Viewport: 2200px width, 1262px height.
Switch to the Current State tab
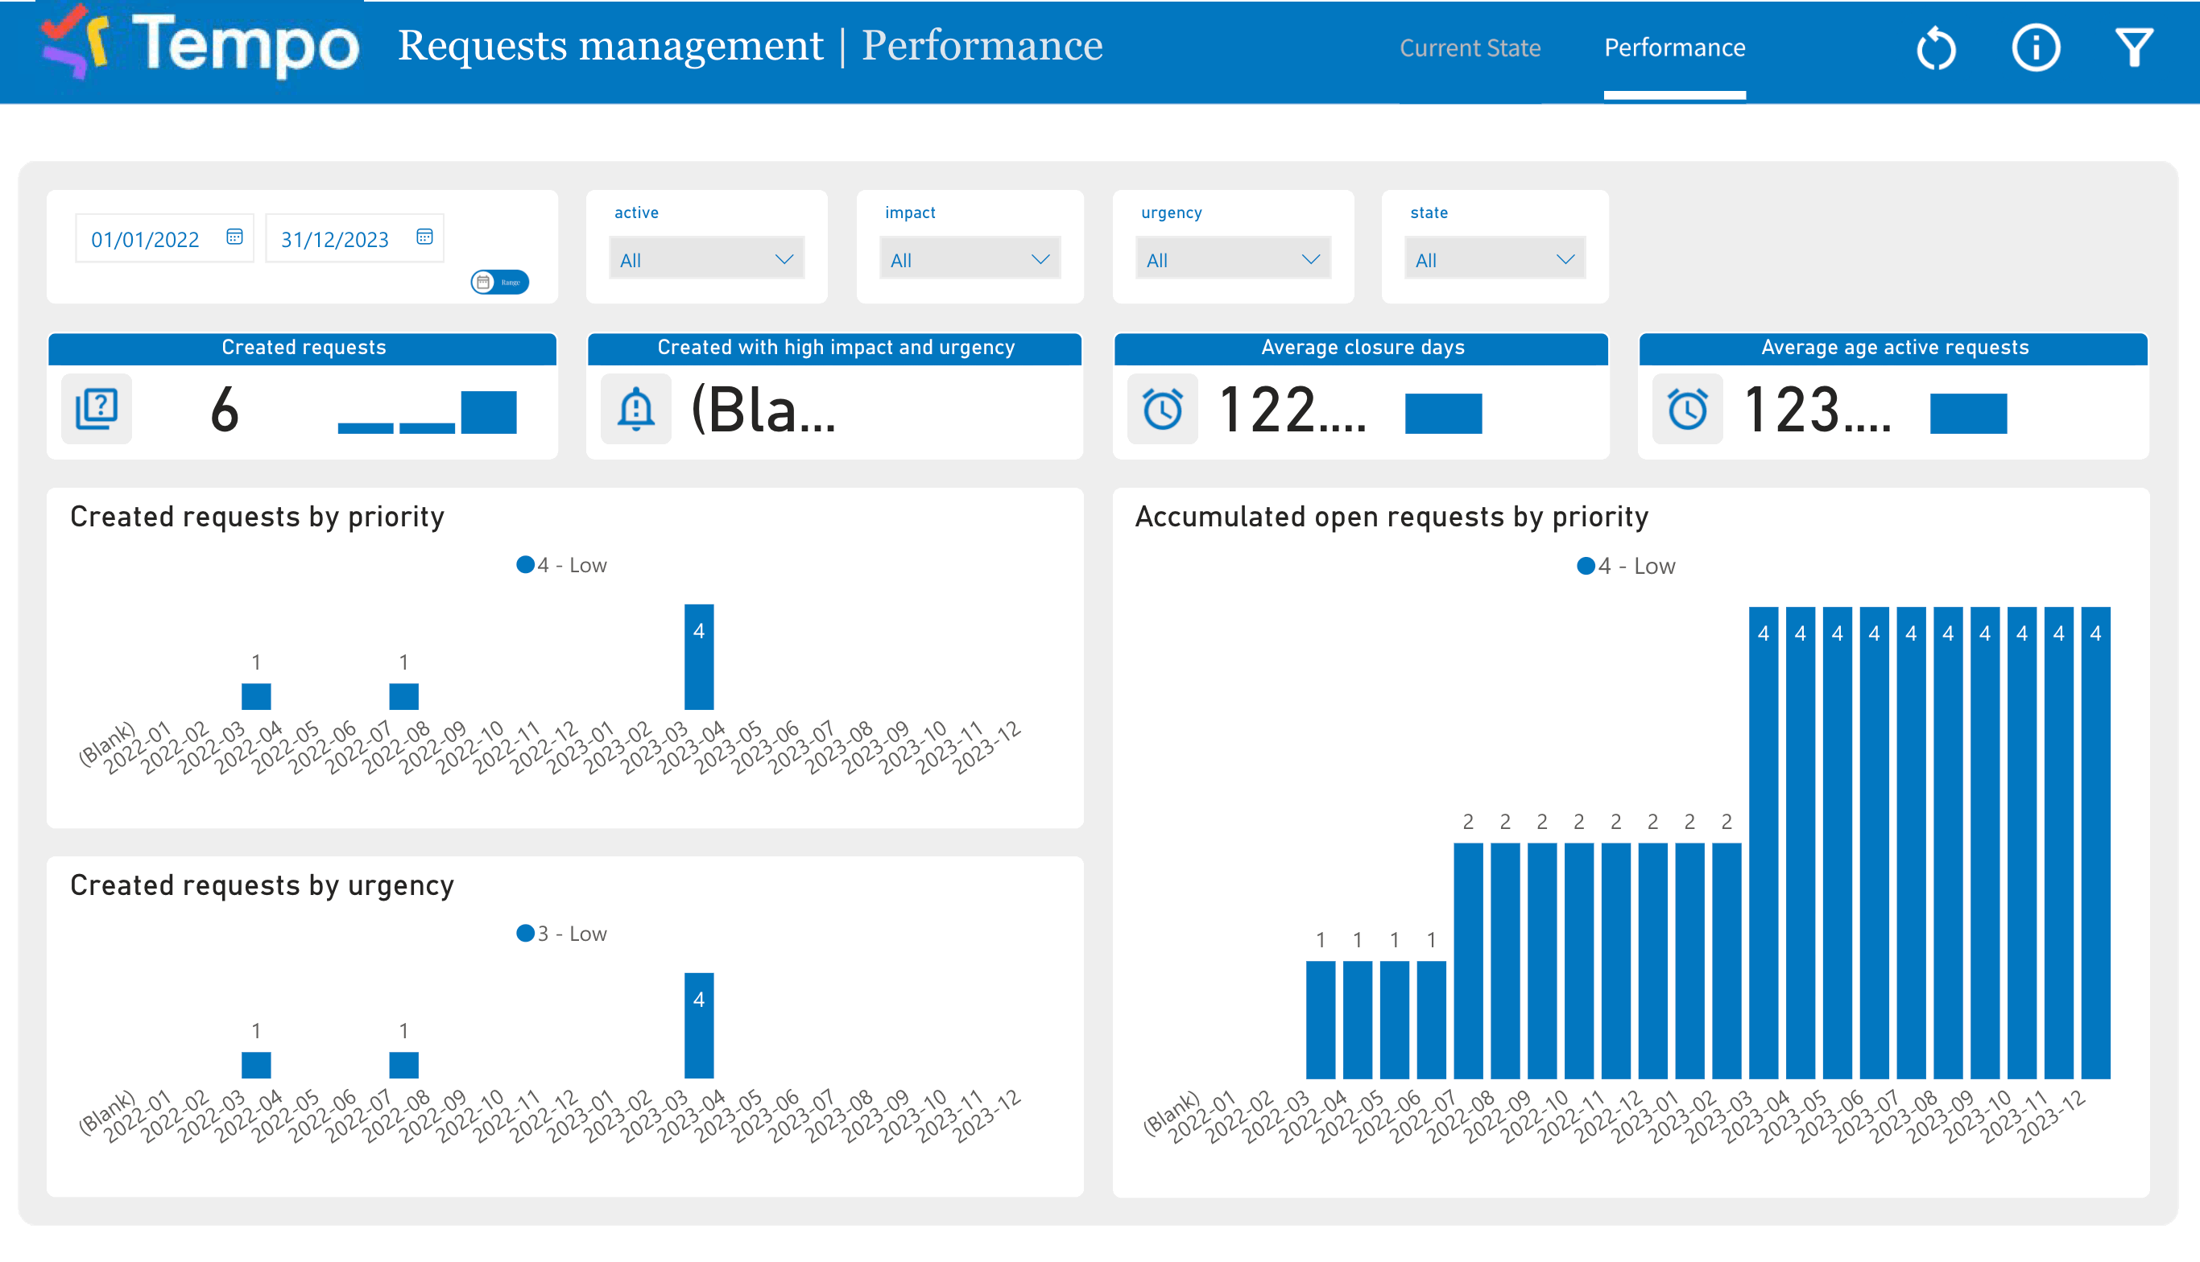click(x=1470, y=47)
